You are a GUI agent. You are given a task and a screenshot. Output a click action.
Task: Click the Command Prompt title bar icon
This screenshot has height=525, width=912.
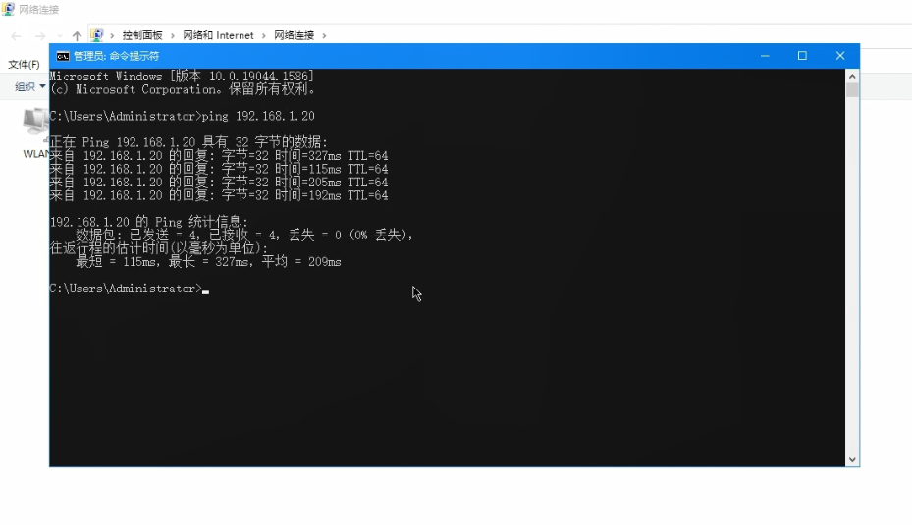coord(62,56)
